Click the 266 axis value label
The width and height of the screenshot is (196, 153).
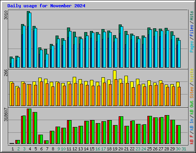click(x=6, y=73)
